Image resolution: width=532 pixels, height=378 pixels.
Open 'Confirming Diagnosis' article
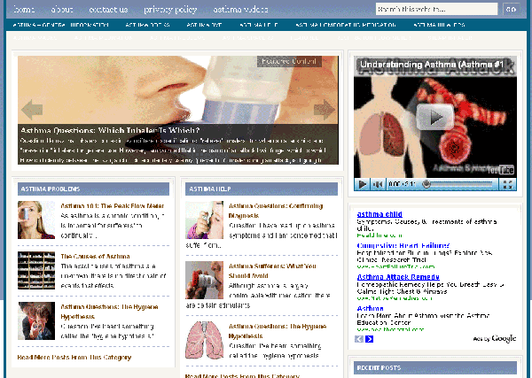276,211
